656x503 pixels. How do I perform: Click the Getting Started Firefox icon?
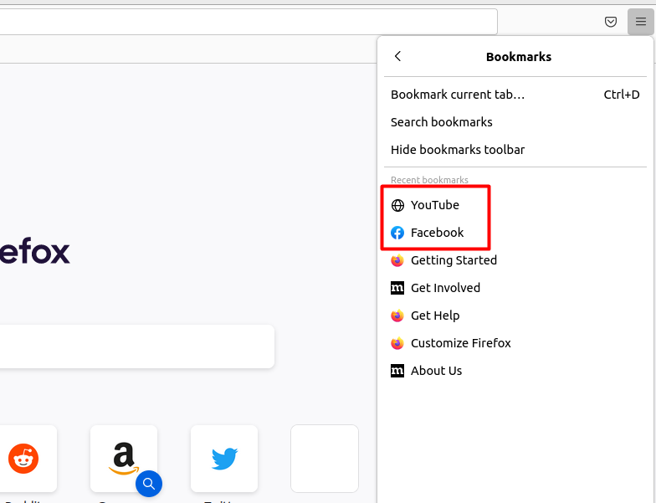click(397, 260)
